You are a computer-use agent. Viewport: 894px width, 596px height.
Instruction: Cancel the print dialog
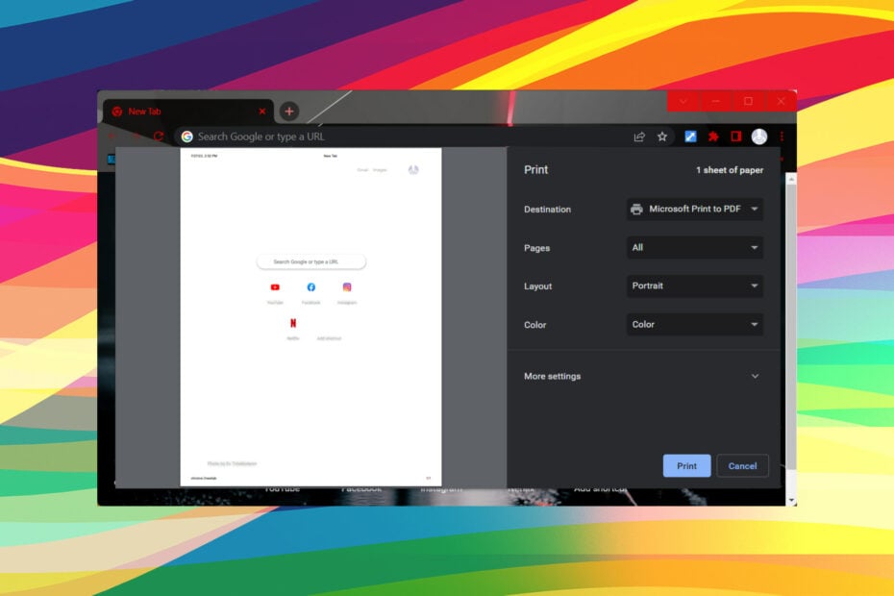pos(742,465)
